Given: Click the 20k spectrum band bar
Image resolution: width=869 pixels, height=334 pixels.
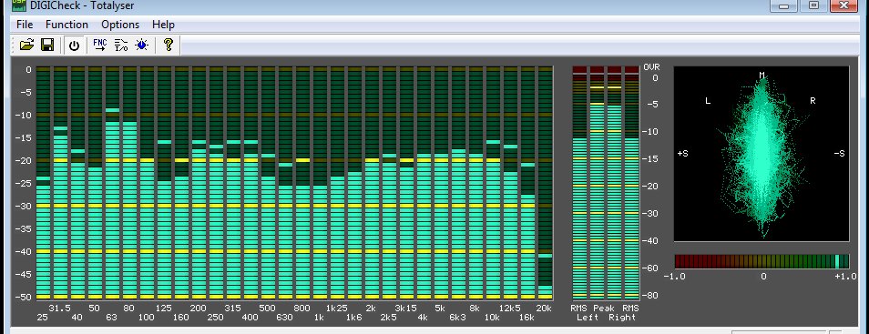Looking at the screenshot, I should click(545, 183).
